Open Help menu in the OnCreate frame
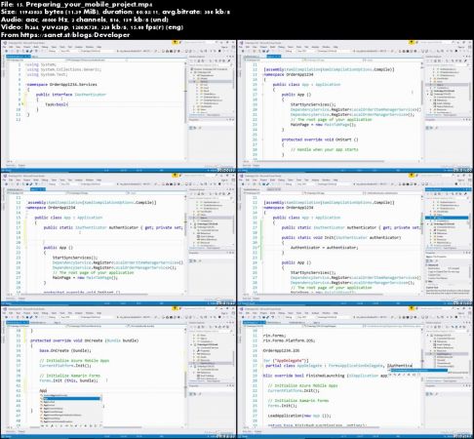This screenshot has width=474, height=439. pyautogui.click(x=99, y=313)
